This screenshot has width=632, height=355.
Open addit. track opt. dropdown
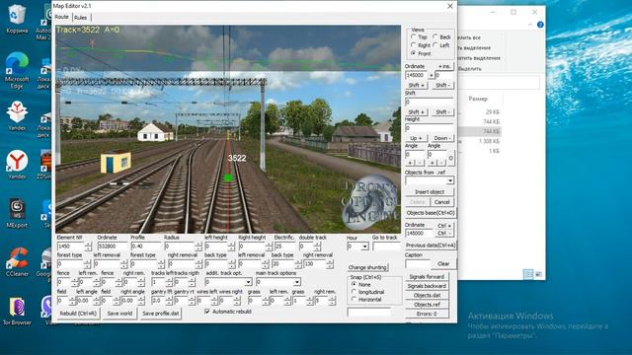coord(248,282)
